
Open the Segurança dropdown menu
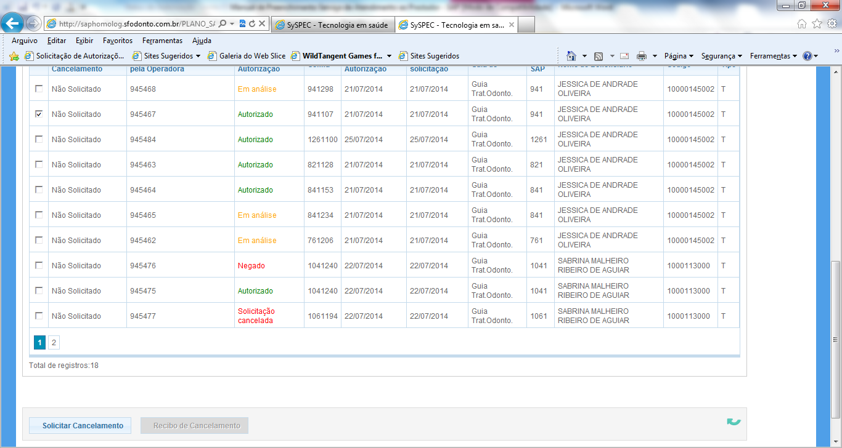point(722,56)
